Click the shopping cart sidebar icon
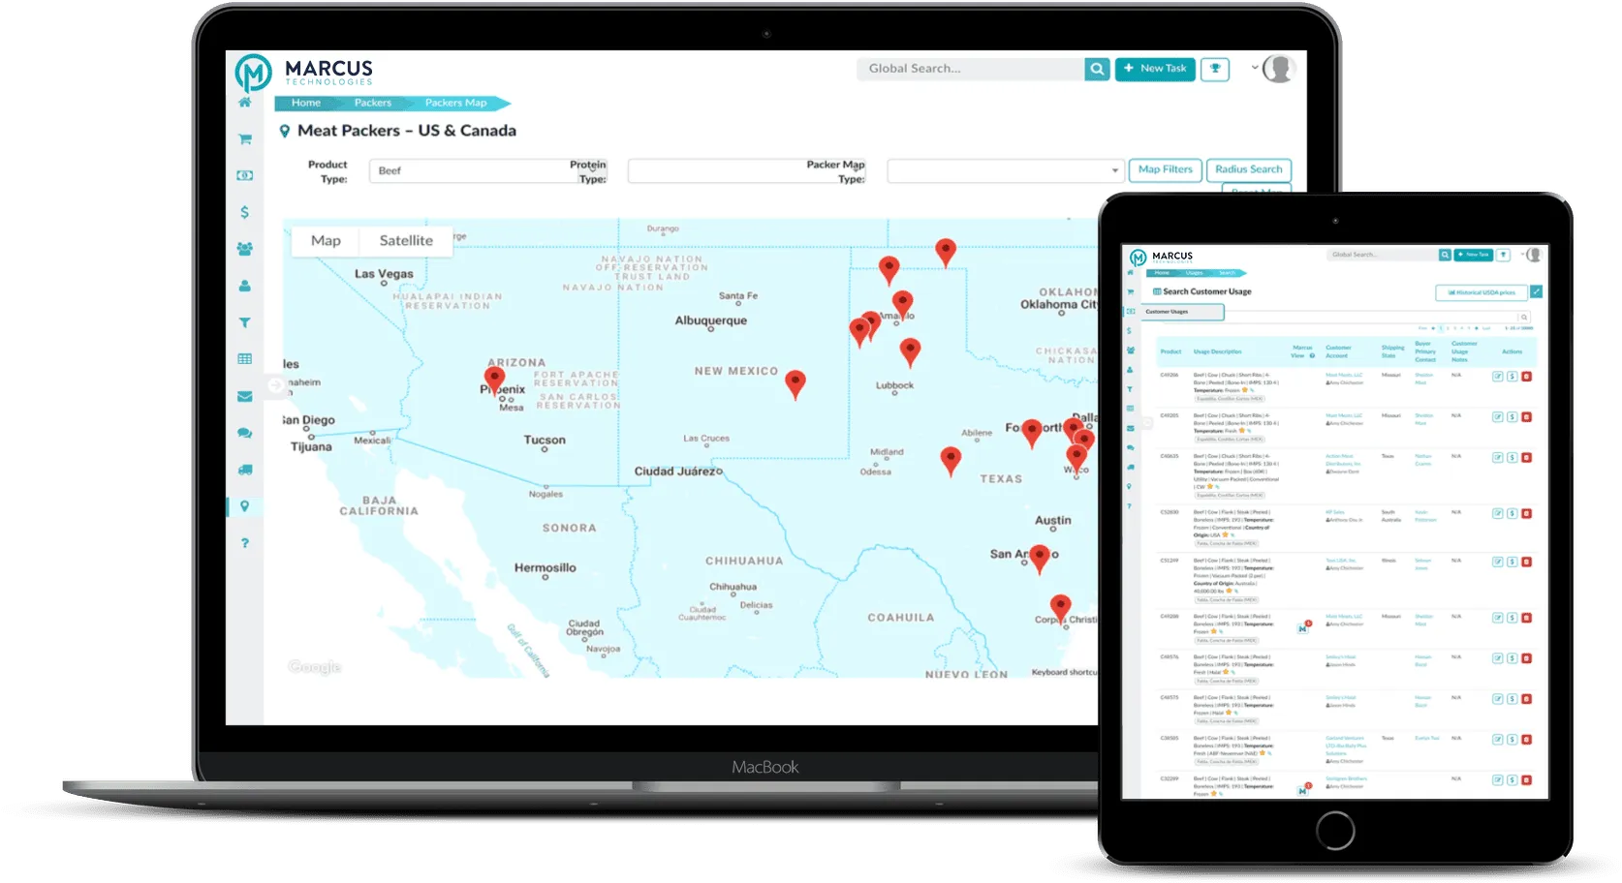The image size is (1622, 883). coord(245,139)
